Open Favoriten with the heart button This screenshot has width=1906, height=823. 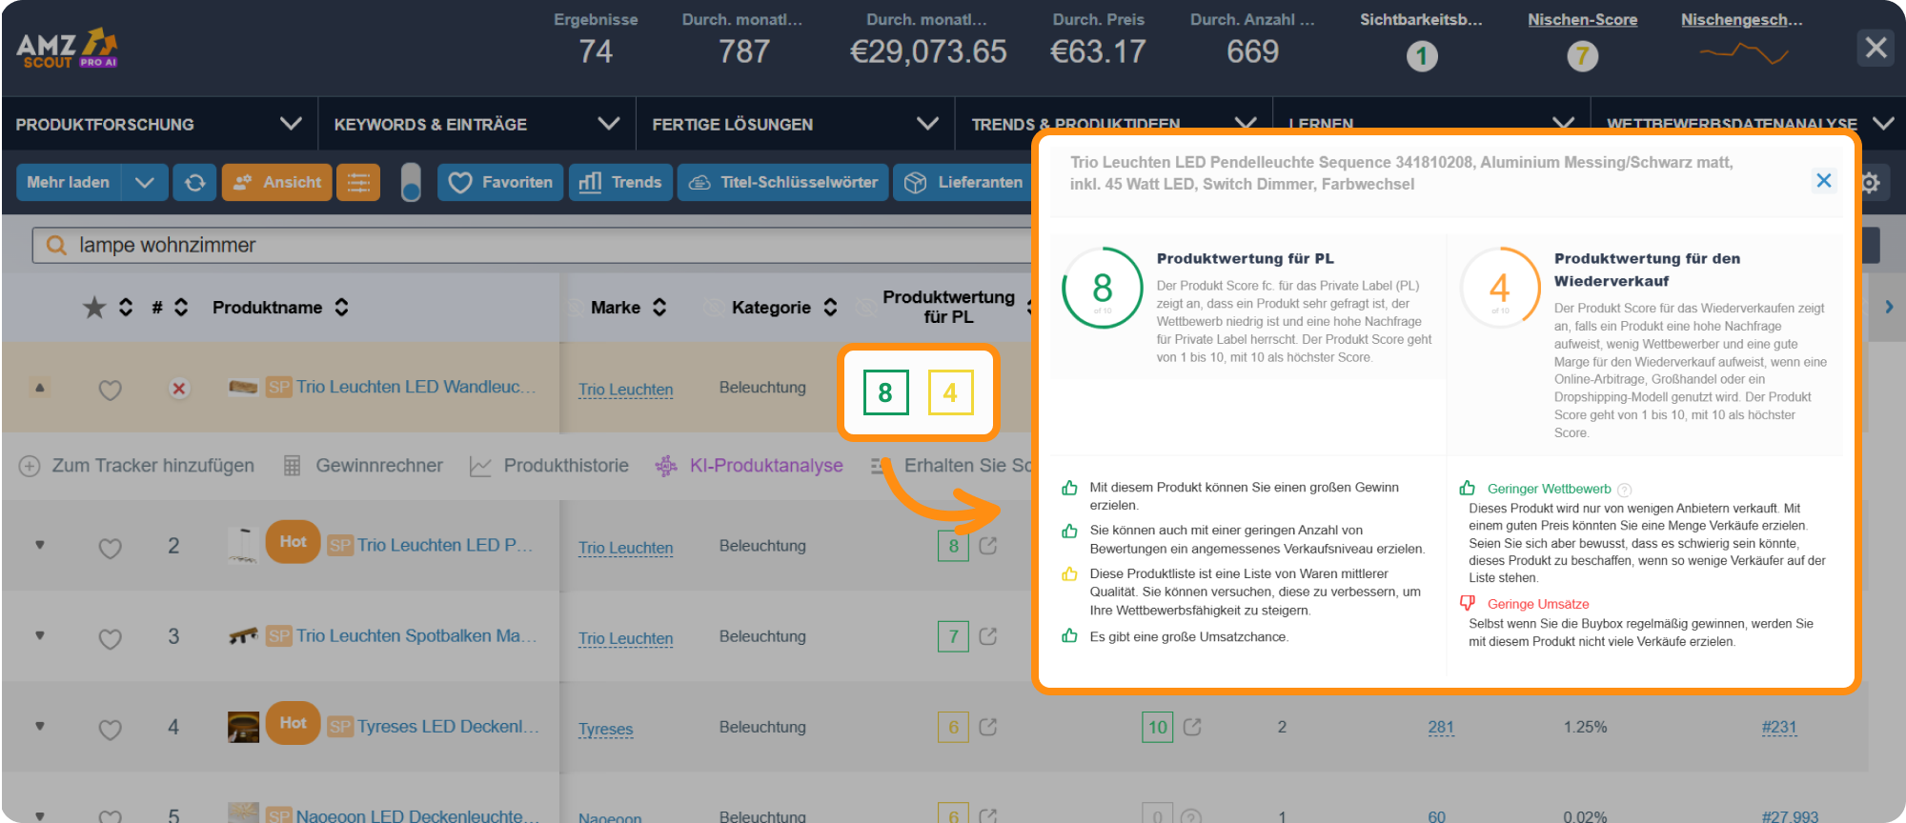(x=500, y=182)
